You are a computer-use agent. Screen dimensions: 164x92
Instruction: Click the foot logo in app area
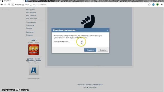point(88,21)
